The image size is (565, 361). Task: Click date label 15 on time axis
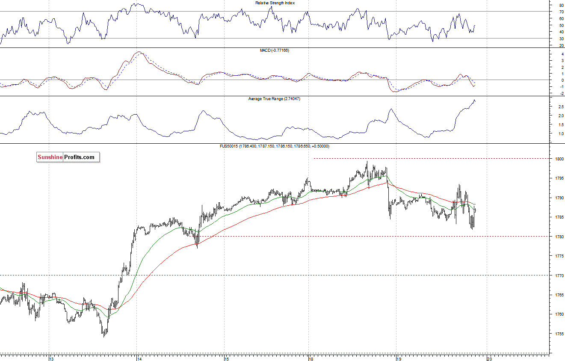click(x=226, y=358)
